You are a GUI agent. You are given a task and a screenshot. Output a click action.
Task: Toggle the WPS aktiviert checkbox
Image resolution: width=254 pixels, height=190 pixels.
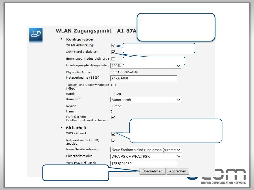click(x=113, y=134)
